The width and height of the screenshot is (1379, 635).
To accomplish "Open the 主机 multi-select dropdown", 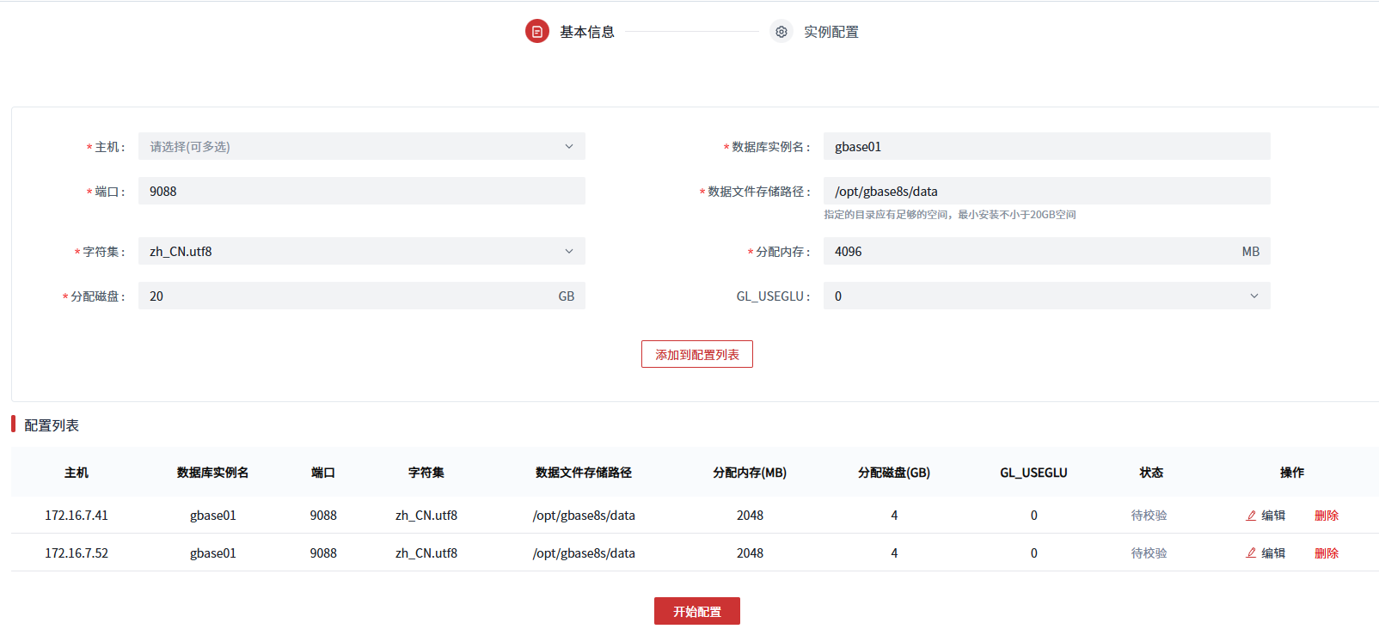I will (361, 147).
